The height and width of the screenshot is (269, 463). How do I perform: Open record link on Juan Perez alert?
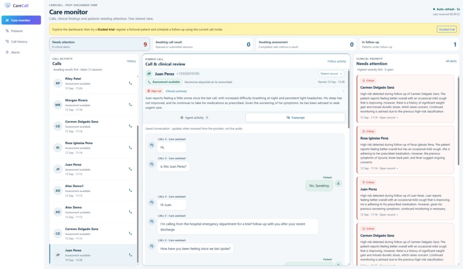point(388,214)
